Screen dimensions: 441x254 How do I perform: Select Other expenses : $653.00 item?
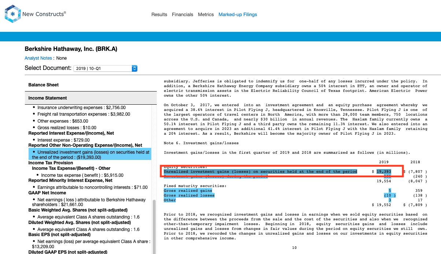pos(63,121)
